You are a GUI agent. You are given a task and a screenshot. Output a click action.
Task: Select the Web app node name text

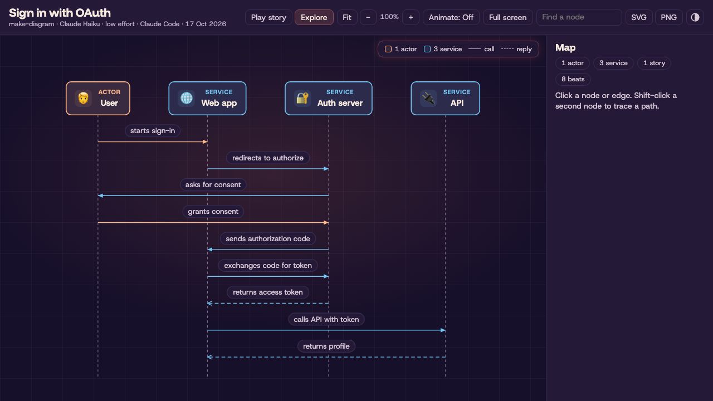click(x=219, y=103)
